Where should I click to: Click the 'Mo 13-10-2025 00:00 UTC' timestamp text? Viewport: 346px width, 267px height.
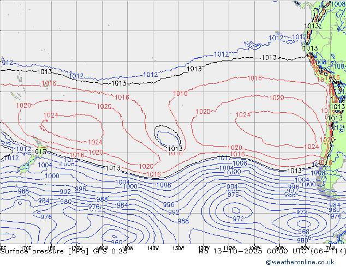click(x=254, y=251)
